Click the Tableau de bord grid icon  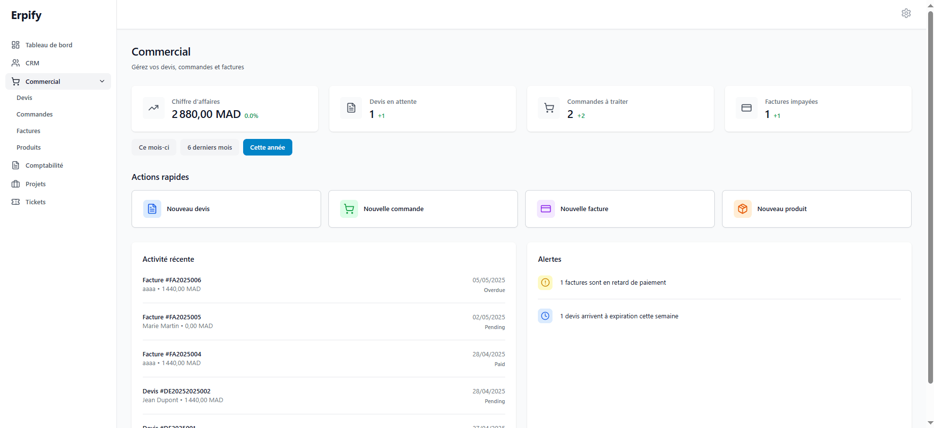pos(16,45)
